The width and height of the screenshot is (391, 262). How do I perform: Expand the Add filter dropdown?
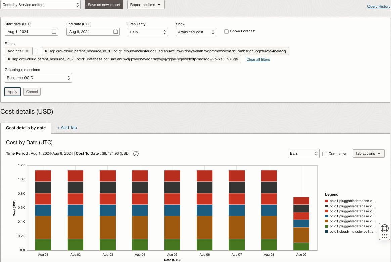click(x=18, y=51)
